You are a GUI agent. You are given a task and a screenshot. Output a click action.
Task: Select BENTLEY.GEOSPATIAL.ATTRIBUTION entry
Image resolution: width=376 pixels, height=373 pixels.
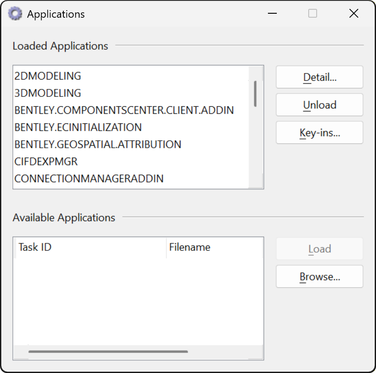(x=131, y=144)
